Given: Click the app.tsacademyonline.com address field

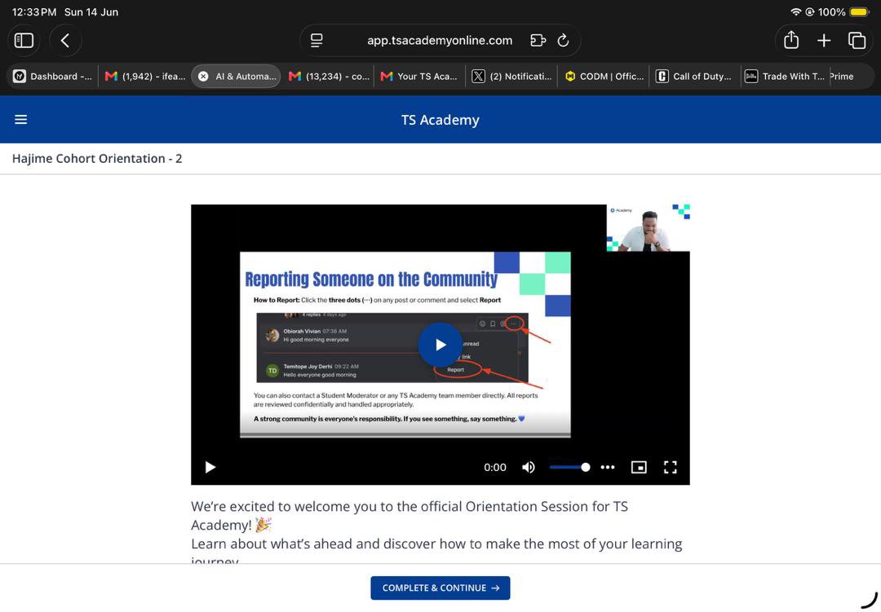Looking at the screenshot, I should [x=440, y=41].
